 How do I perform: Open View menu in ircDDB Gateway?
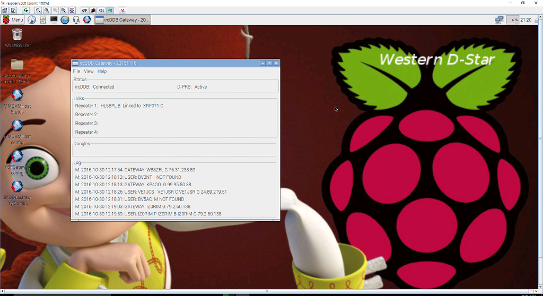(x=89, y=71)
